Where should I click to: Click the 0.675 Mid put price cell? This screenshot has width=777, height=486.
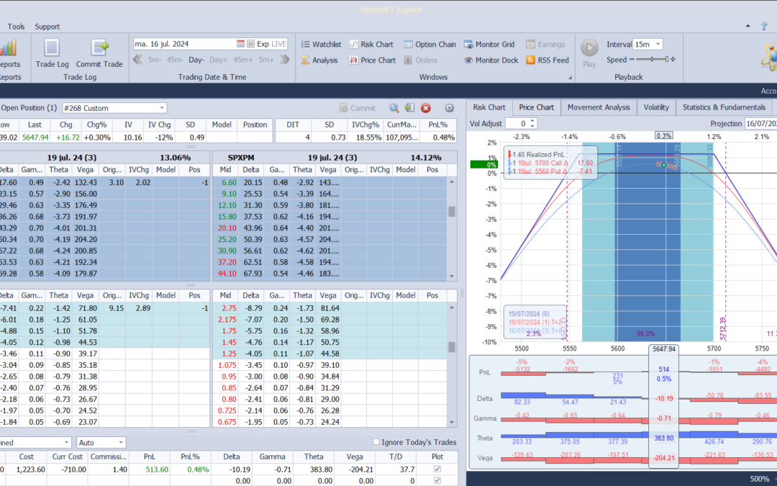[x=225, y=422]
